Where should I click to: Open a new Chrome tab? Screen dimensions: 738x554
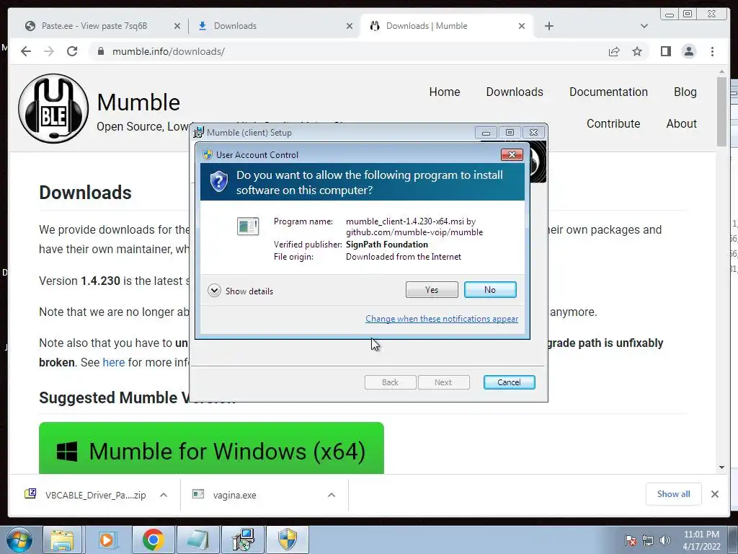[x=548, y=26]
